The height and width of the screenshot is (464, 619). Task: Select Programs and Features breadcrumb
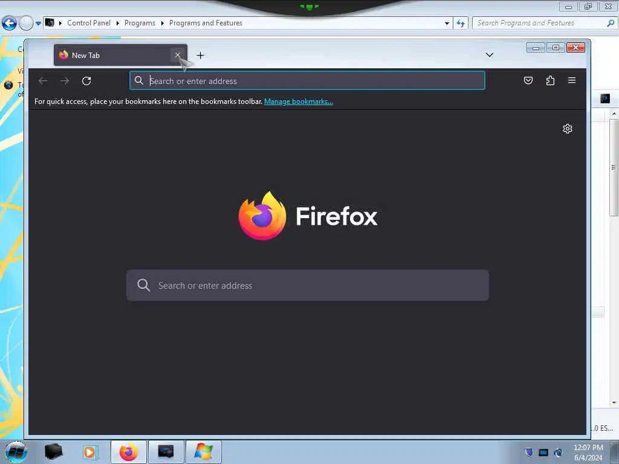click(206, 23)
